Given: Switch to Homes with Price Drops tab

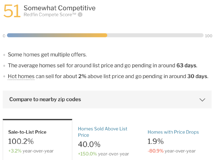Looking at the screenshot, I should 173,132.
